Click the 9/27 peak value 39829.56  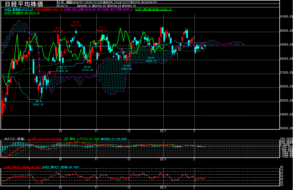point(58,31)
